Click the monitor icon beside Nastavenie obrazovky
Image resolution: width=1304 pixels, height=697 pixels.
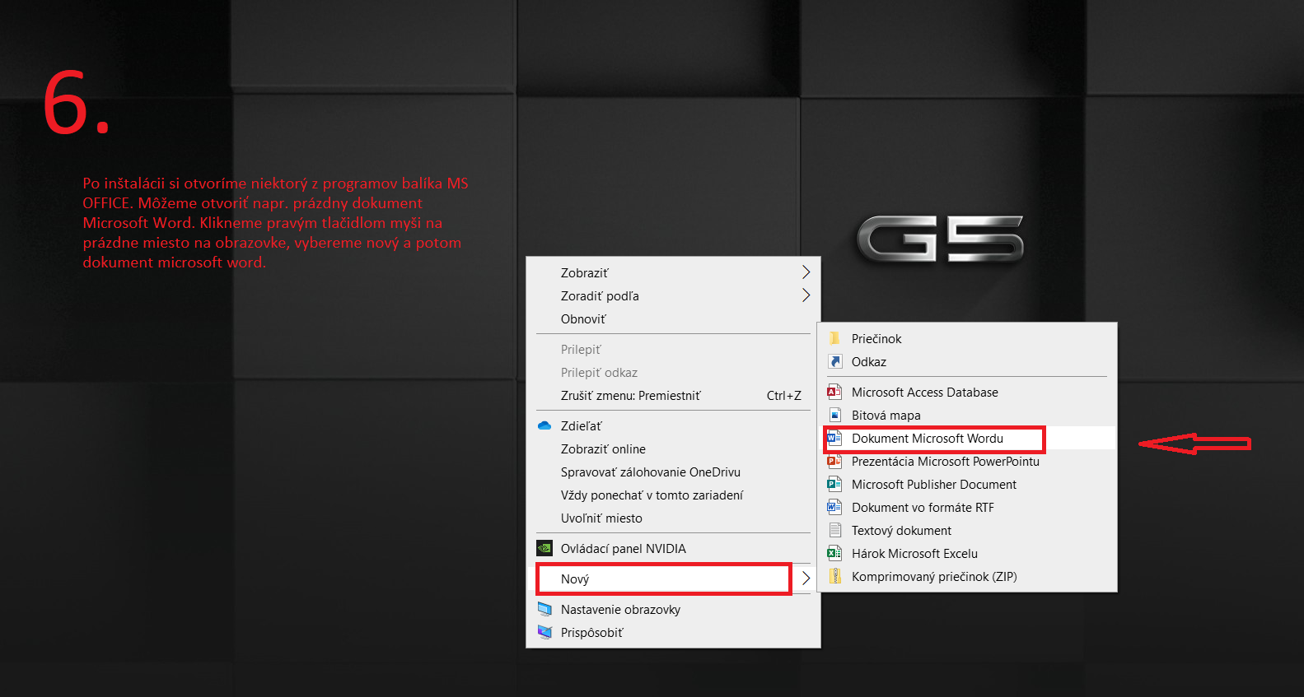click(545, 609)
